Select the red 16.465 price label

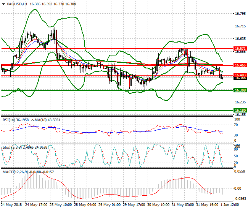[240, 65]
